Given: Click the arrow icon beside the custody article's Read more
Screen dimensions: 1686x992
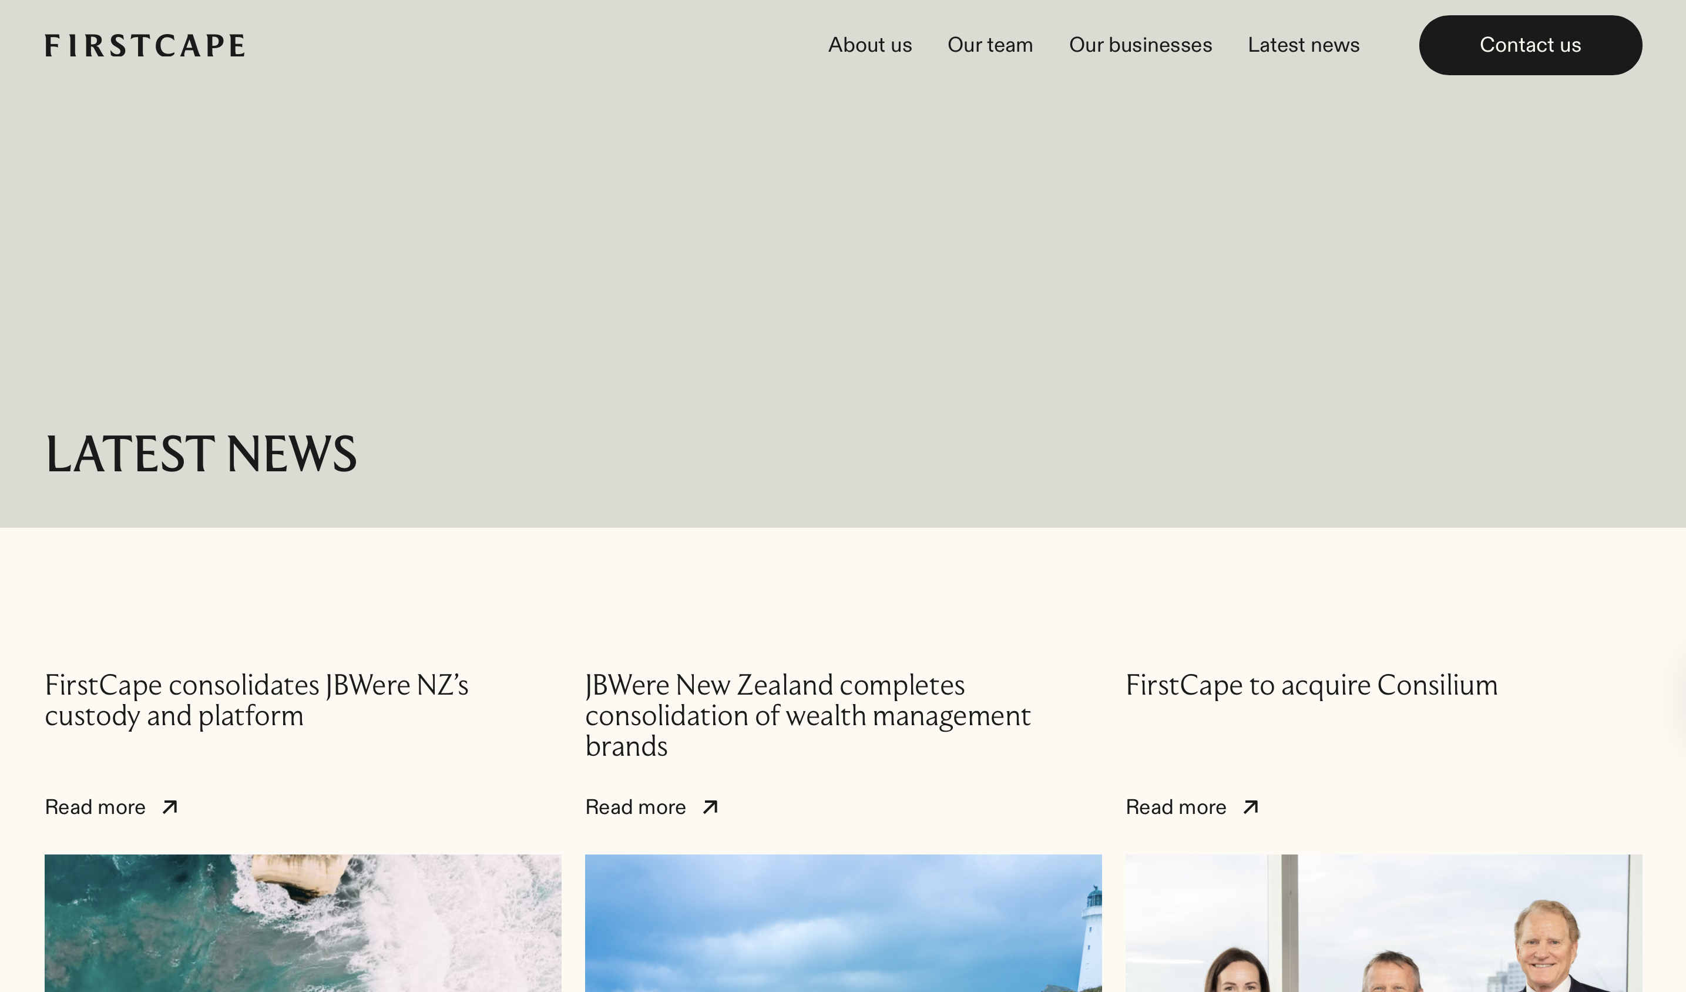Looking at the screenshot, I should click(170, 807).
